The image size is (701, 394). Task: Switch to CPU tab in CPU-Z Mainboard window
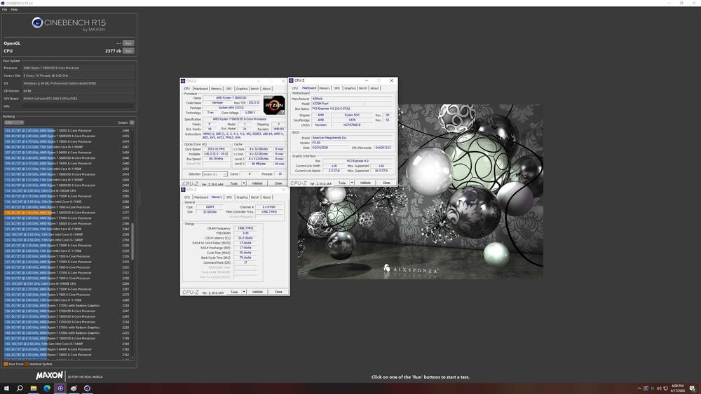coord(295,88)
